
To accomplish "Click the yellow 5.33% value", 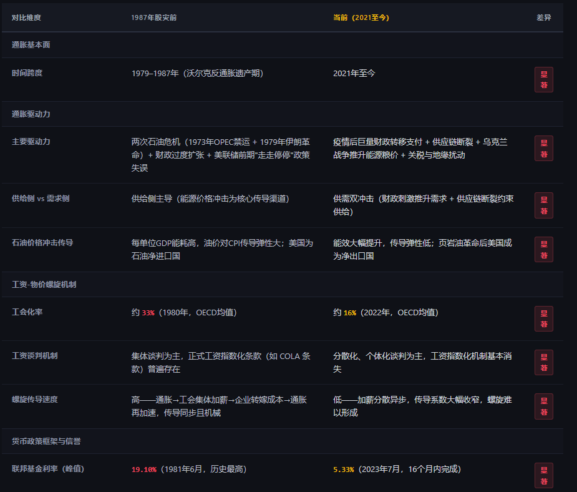I will [343, 469].
